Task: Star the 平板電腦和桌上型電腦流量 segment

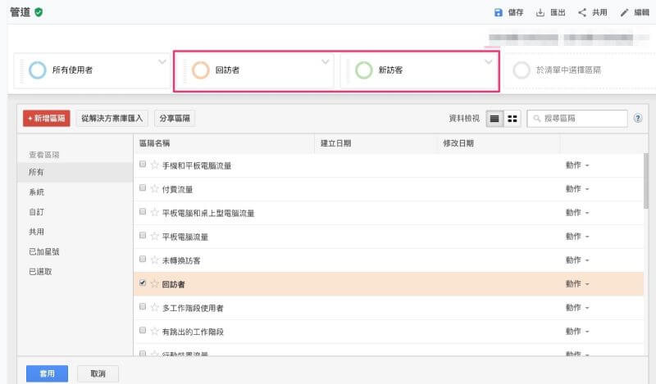Action: pos(154,213)
